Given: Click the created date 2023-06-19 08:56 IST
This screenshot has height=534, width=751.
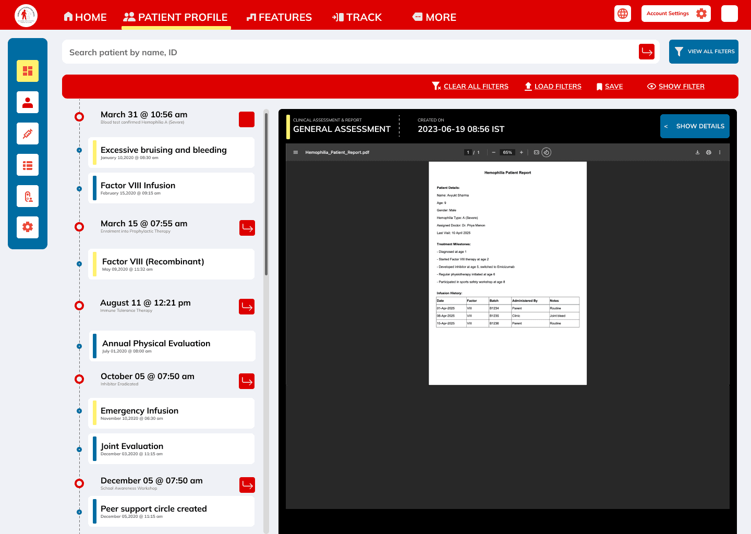Looking at the screenshot, I should tap(461, 129).
